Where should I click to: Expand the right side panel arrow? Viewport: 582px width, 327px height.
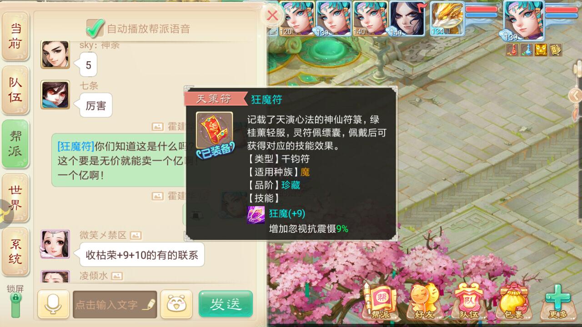pos(576,95)
